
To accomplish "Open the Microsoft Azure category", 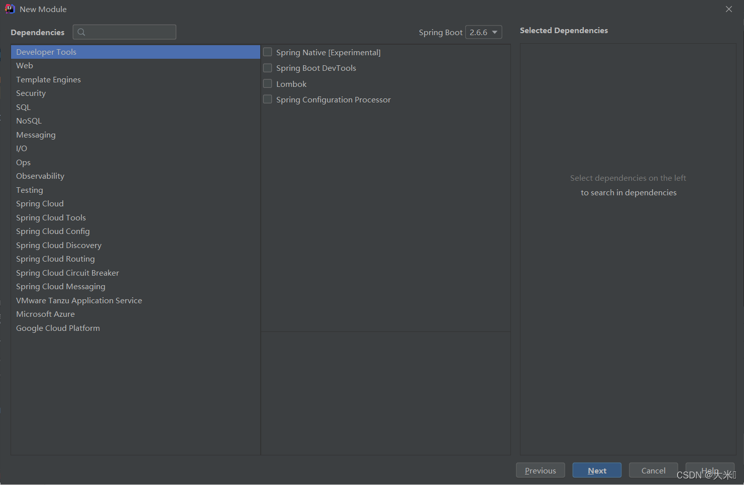I will 136,314.
